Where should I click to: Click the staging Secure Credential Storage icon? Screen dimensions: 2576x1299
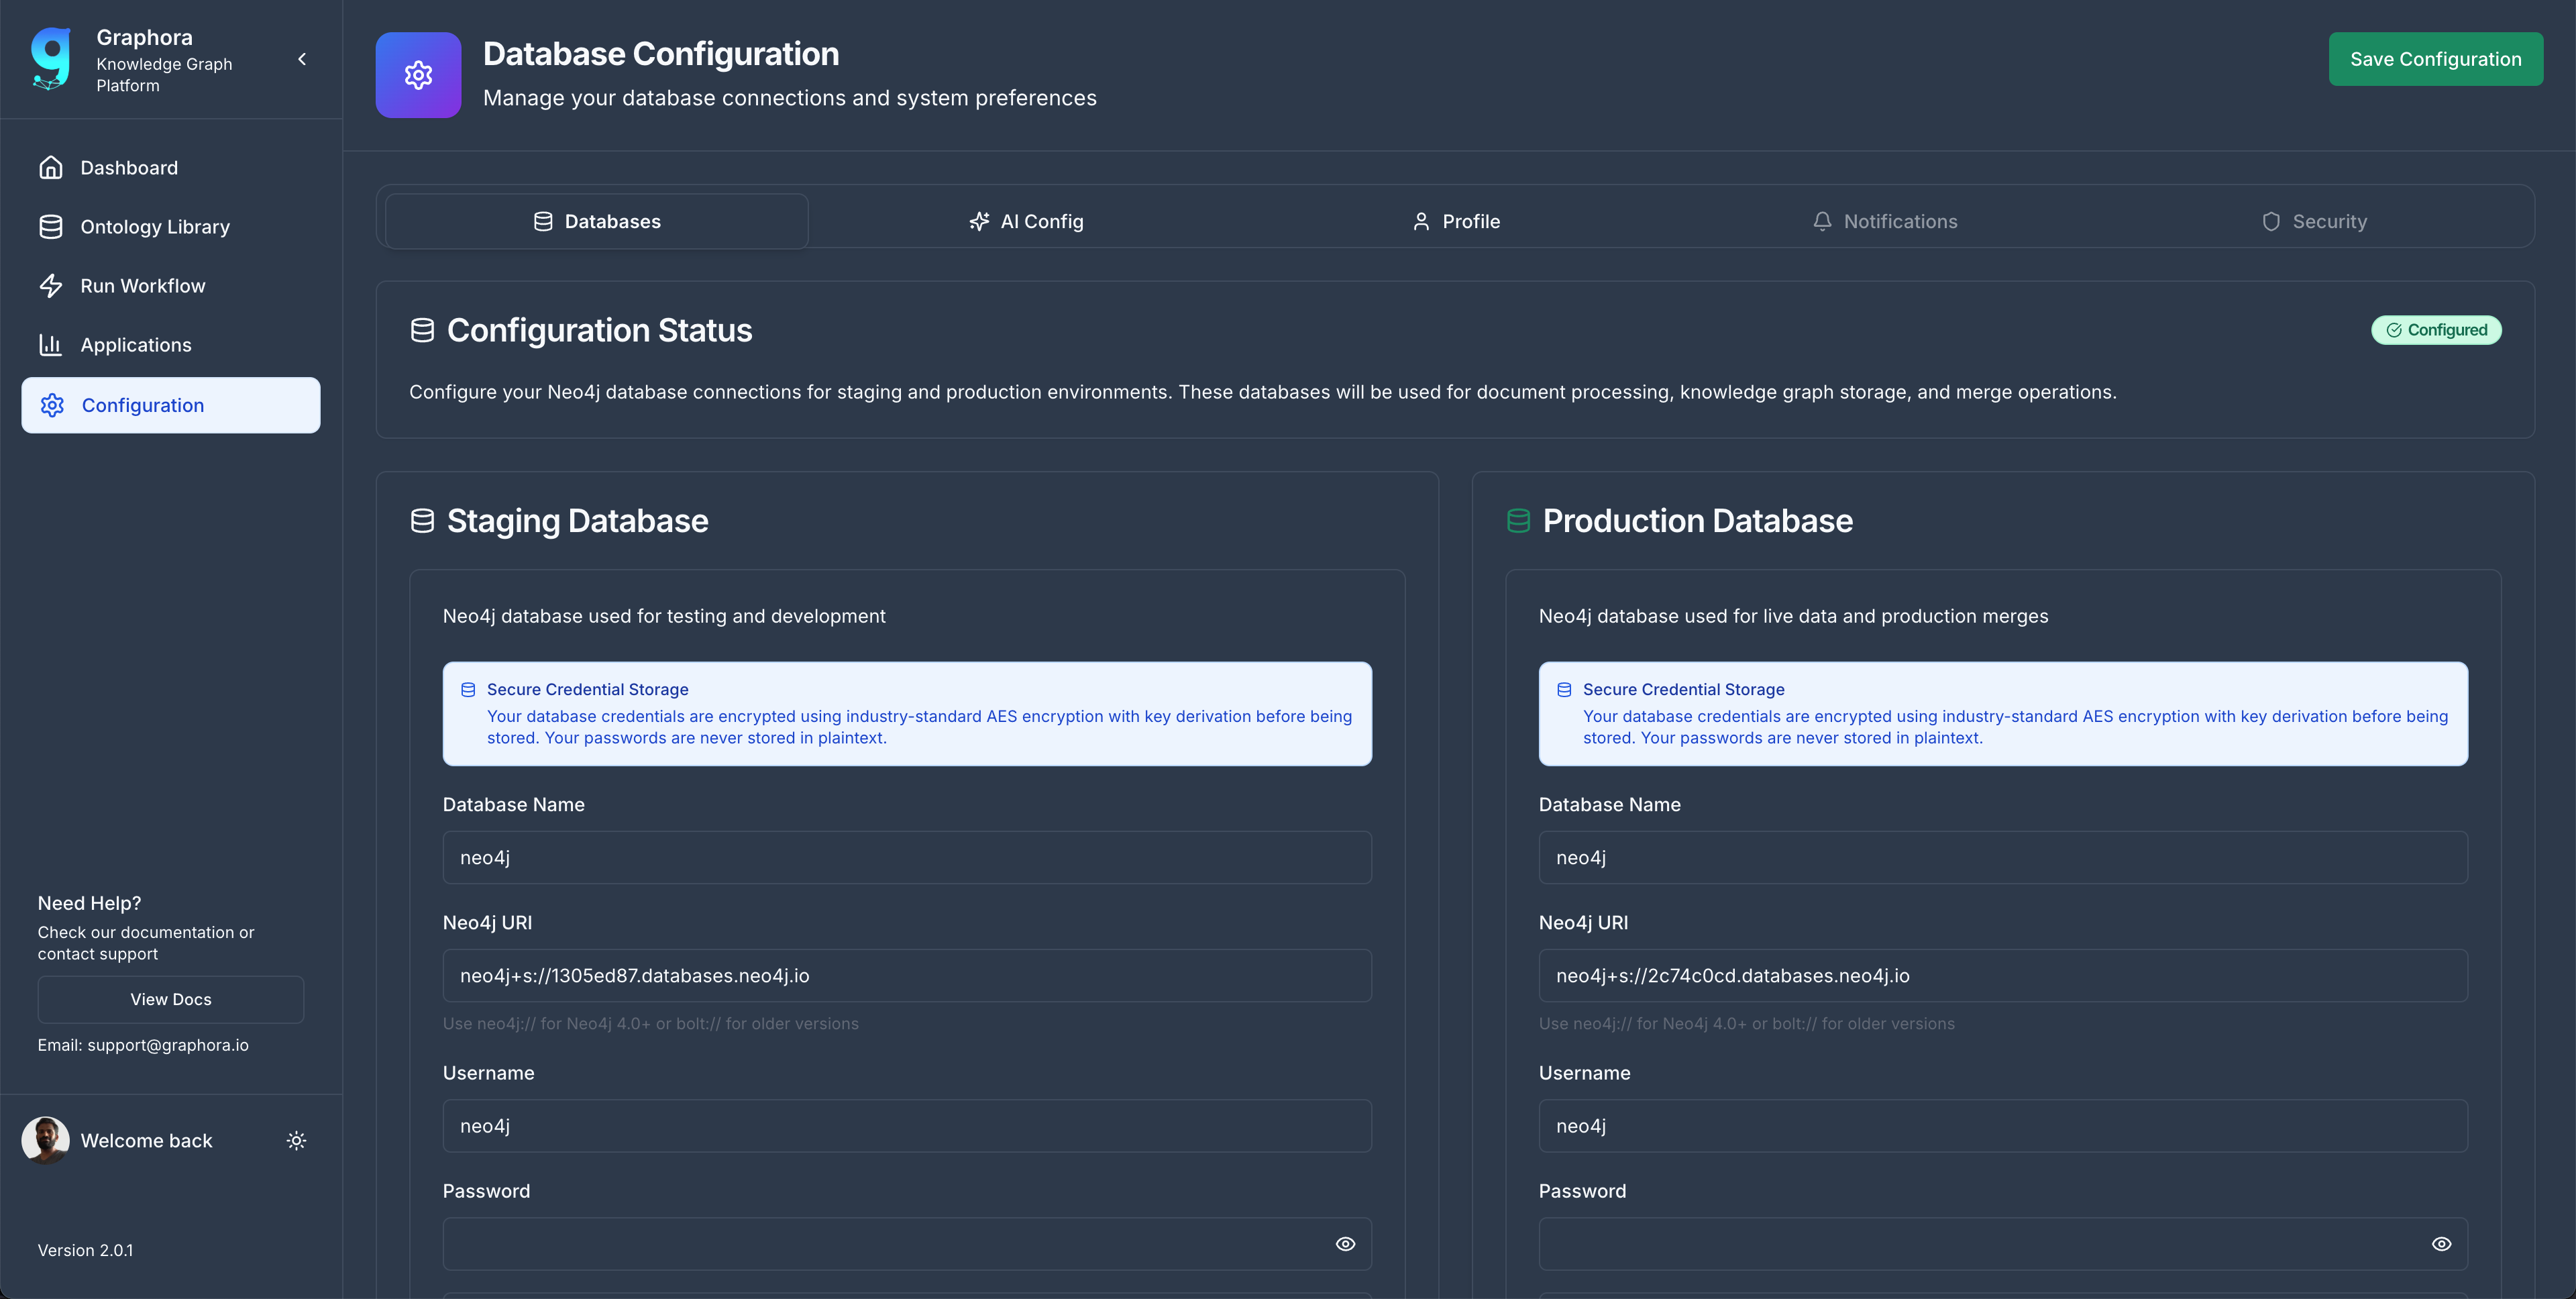(468, 690)
